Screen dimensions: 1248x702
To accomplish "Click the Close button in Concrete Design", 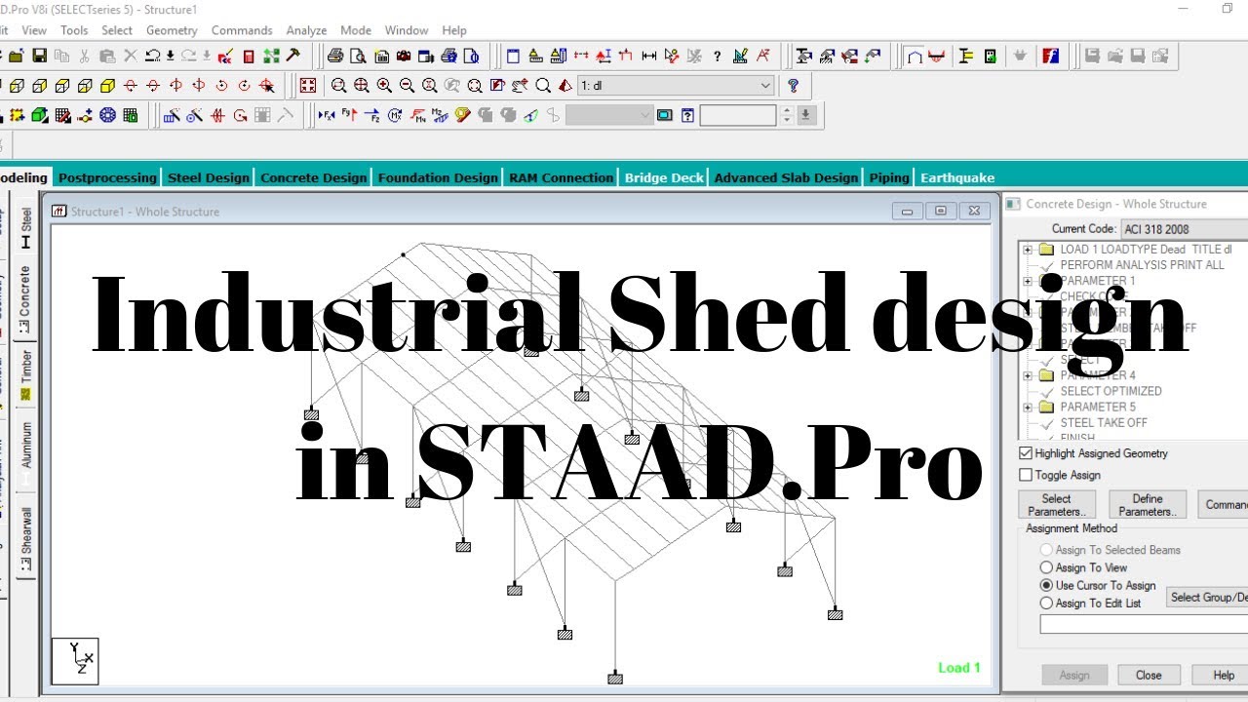I will pos(1149,675).
